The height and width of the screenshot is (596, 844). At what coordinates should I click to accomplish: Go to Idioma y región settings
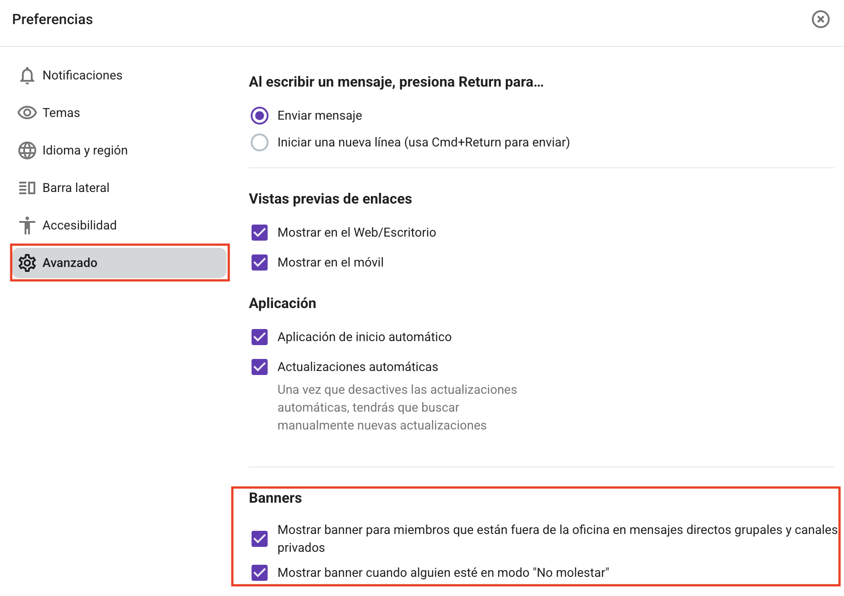click(85, 150)
